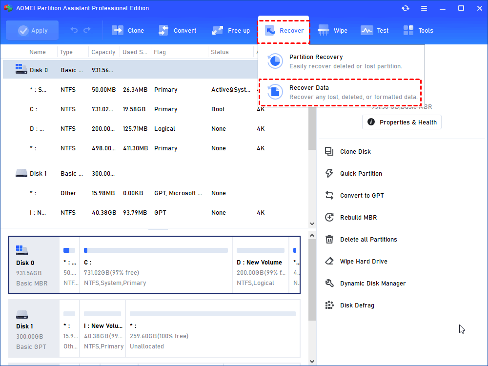Open the Test toolbar menu
Screen dimensions: 488x366
[374, 30]
